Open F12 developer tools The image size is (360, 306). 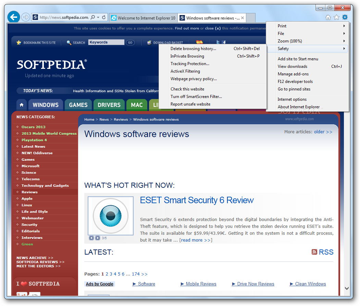307,82
